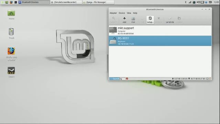Click the Bluetooth tray icon
The image size is (220, 124).
(186, 2)
